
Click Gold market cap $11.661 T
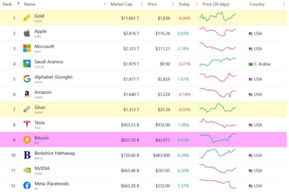(x=130, y=18)
